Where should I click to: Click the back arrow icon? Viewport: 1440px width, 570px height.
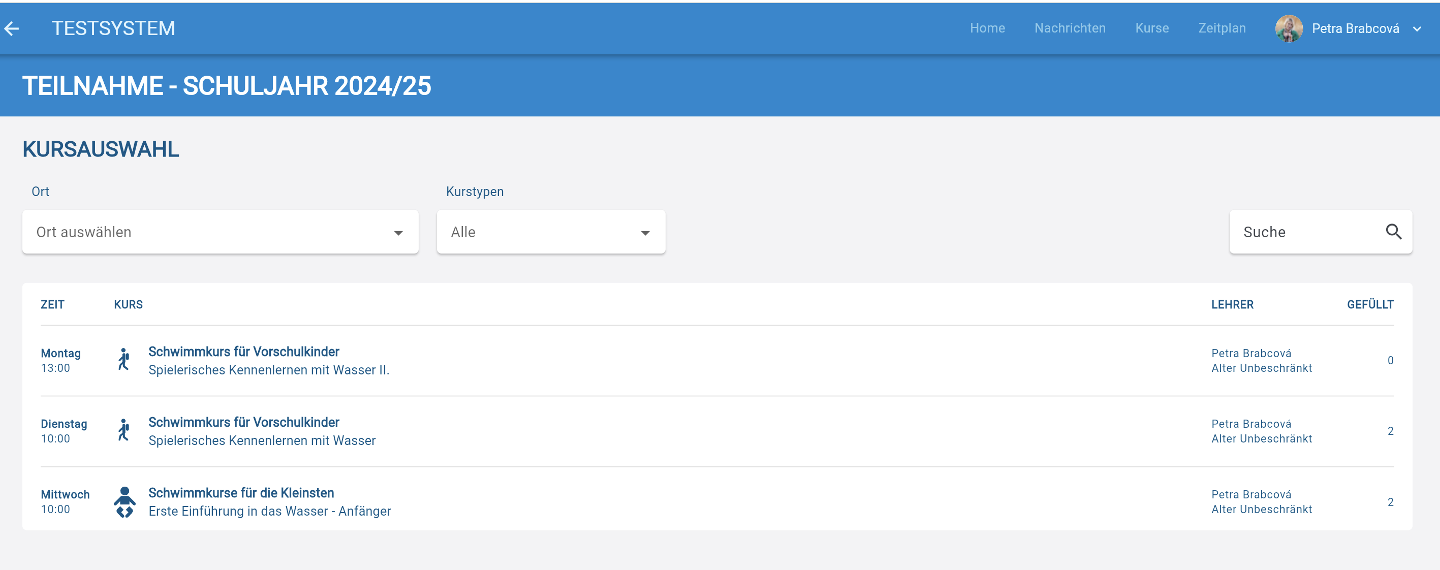click(x=12, y=28)
